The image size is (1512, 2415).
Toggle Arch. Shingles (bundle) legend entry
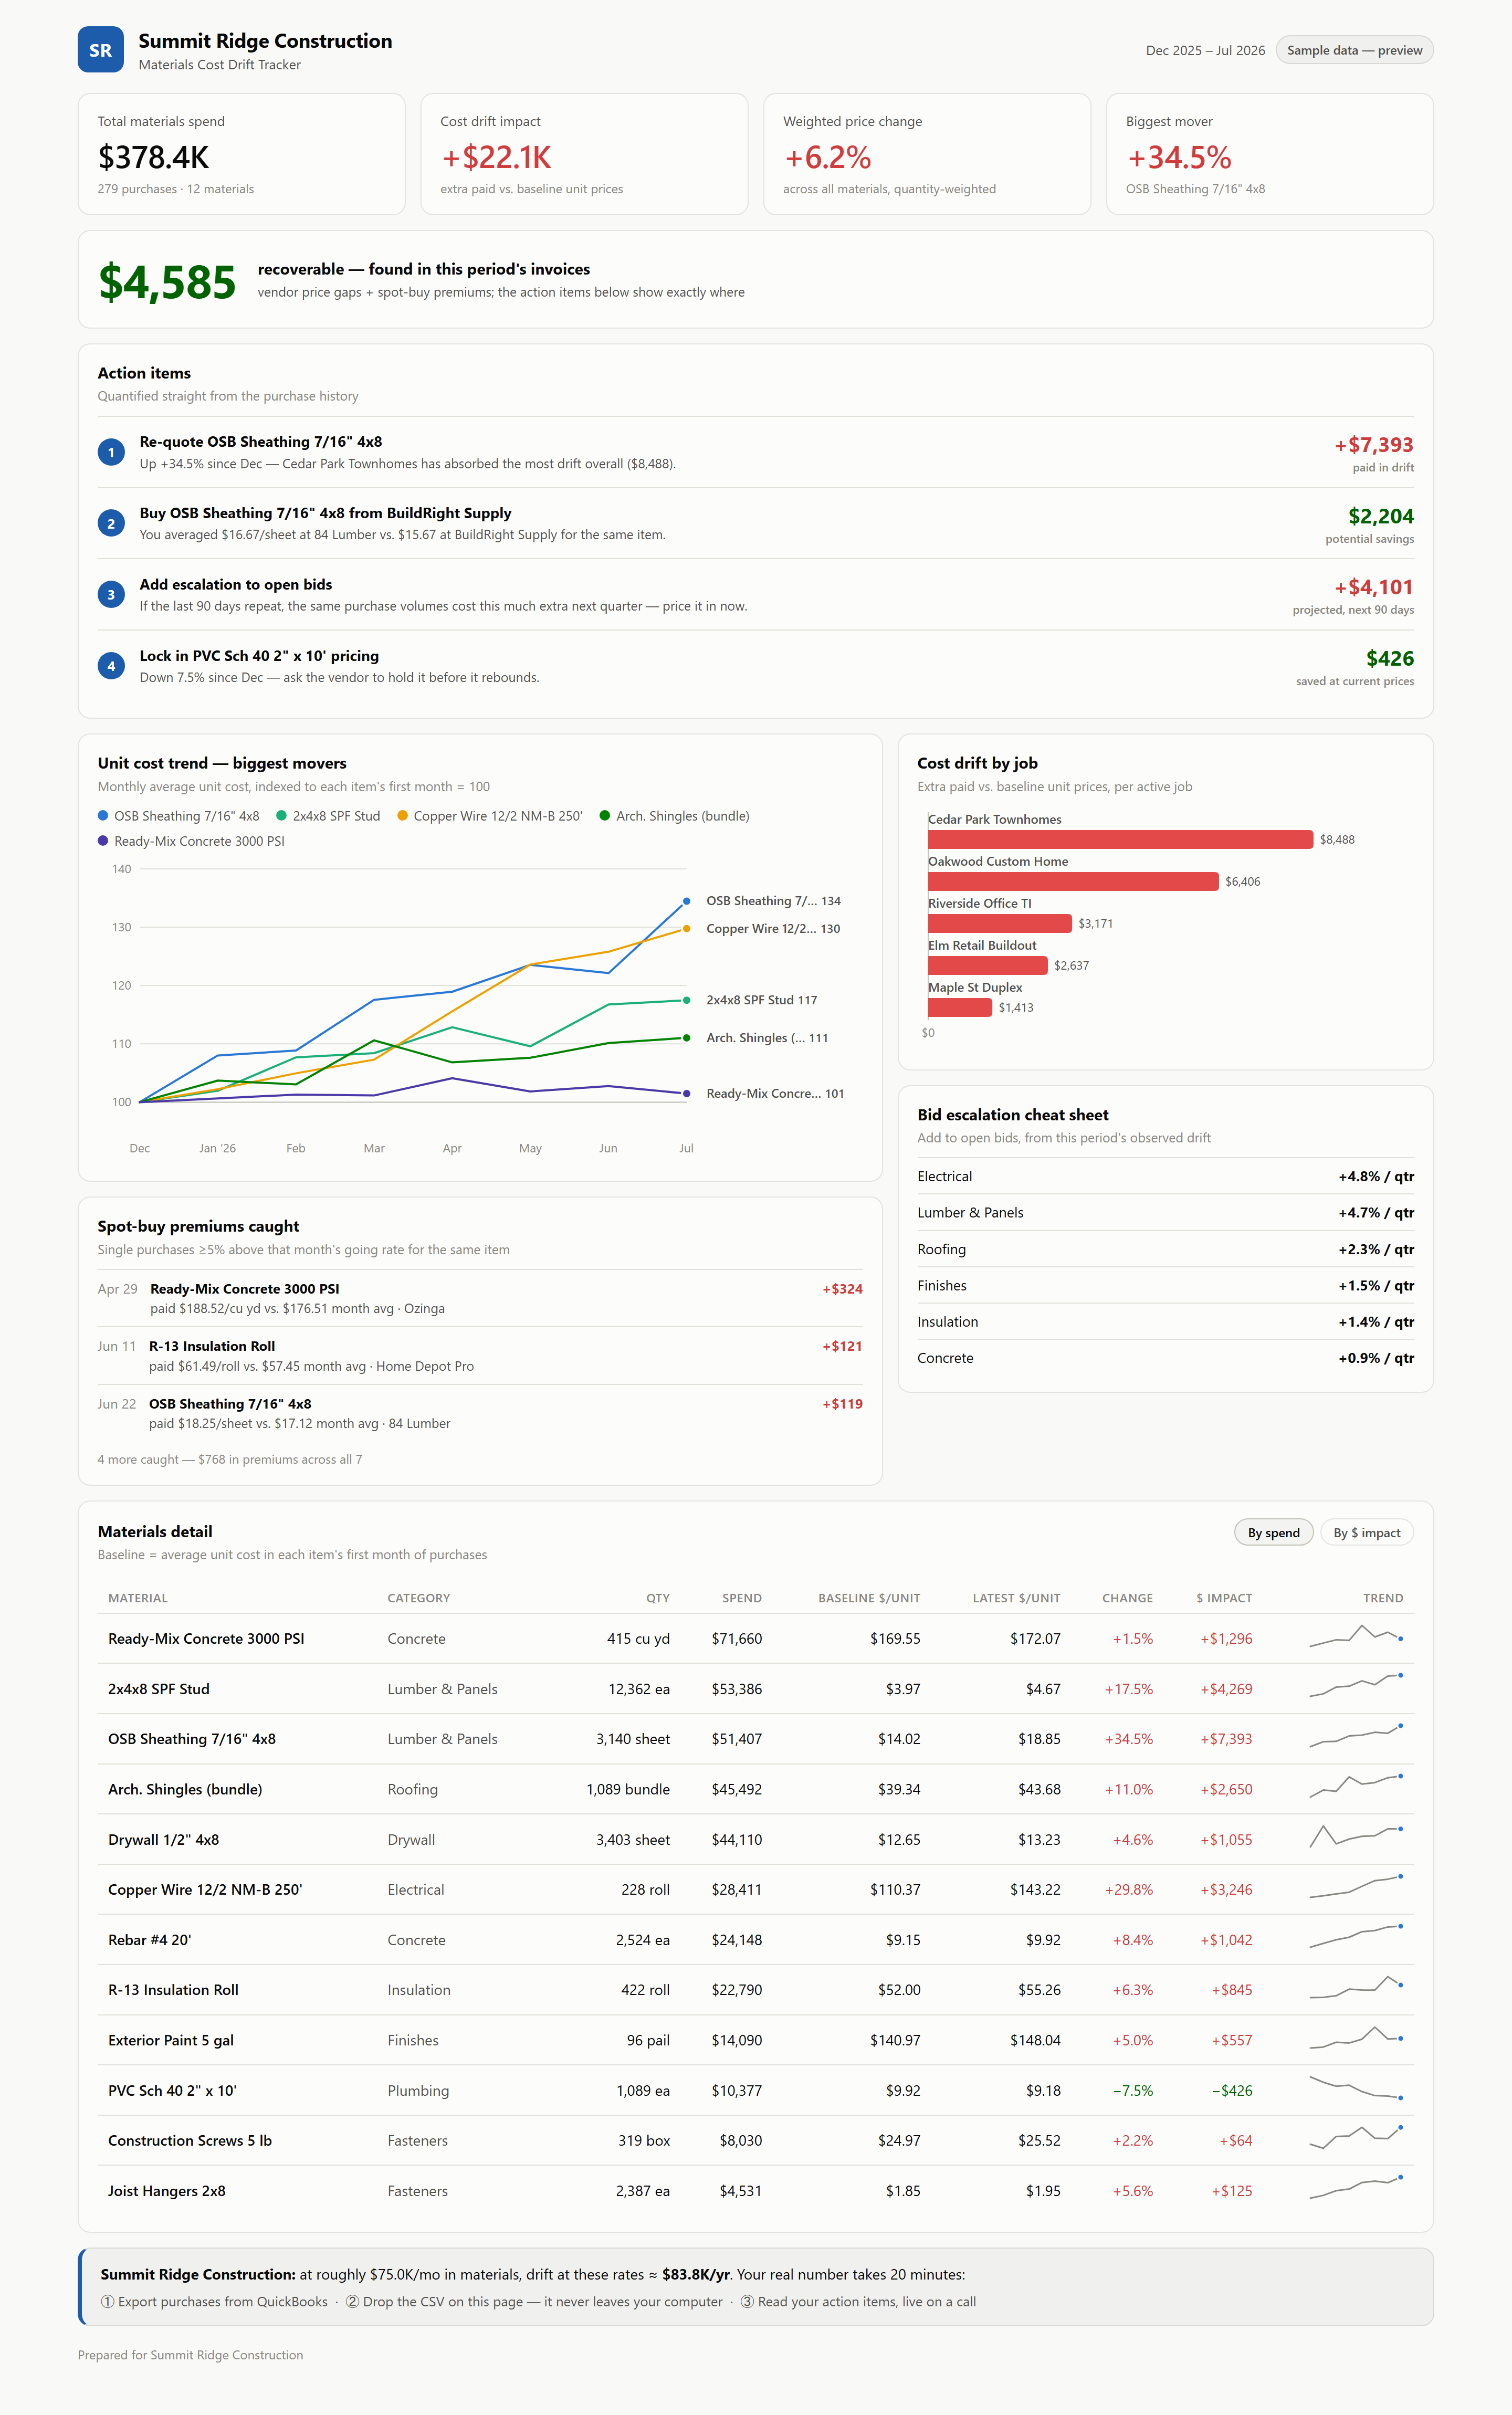(675, 816)
